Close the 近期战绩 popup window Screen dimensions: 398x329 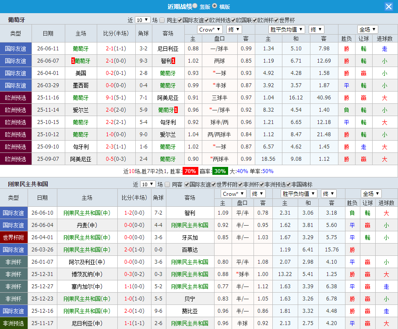coord(389,7)
